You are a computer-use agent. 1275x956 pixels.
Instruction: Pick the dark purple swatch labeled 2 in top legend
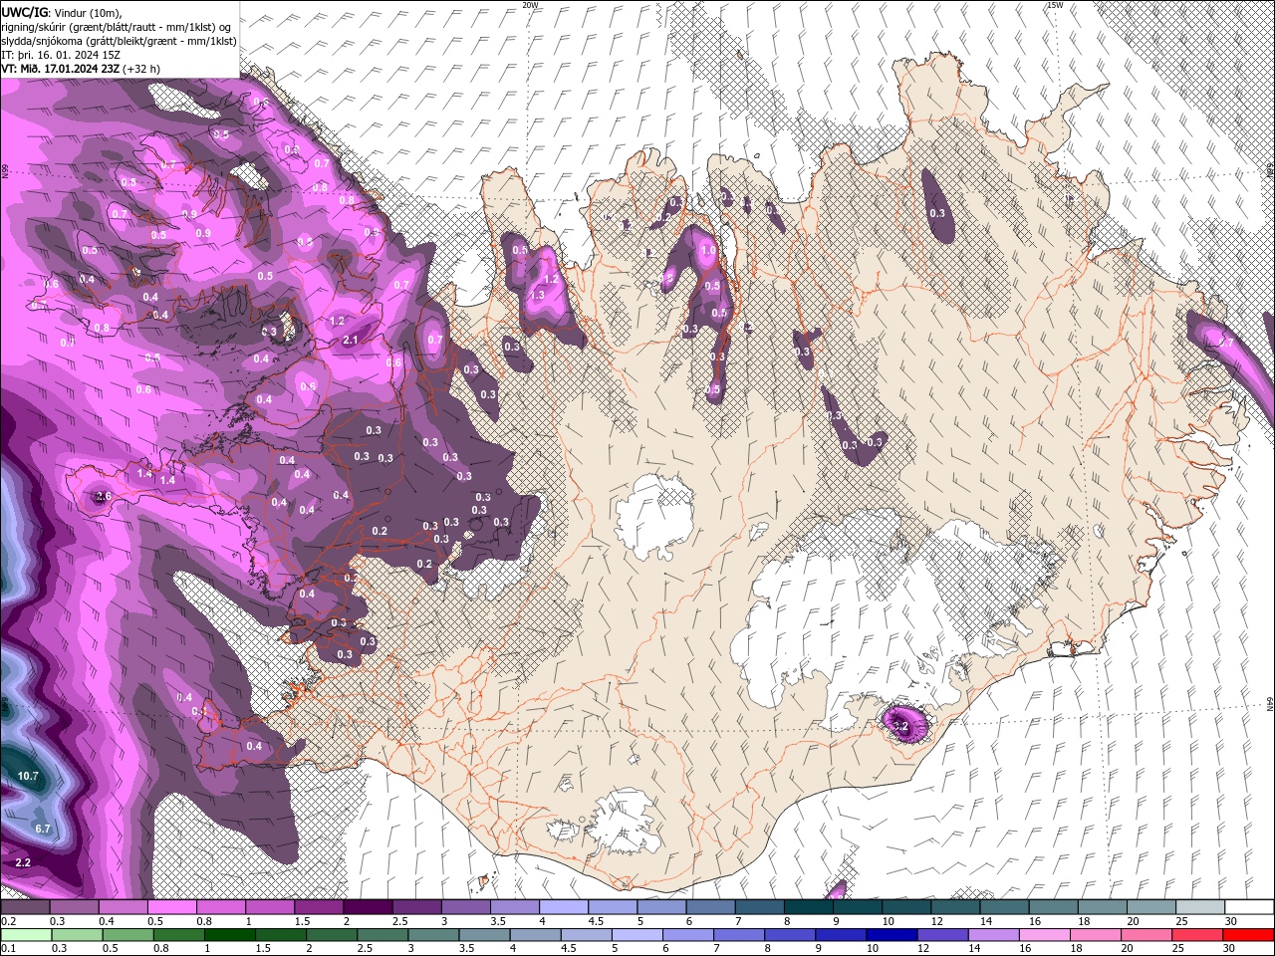pos(368,907)
